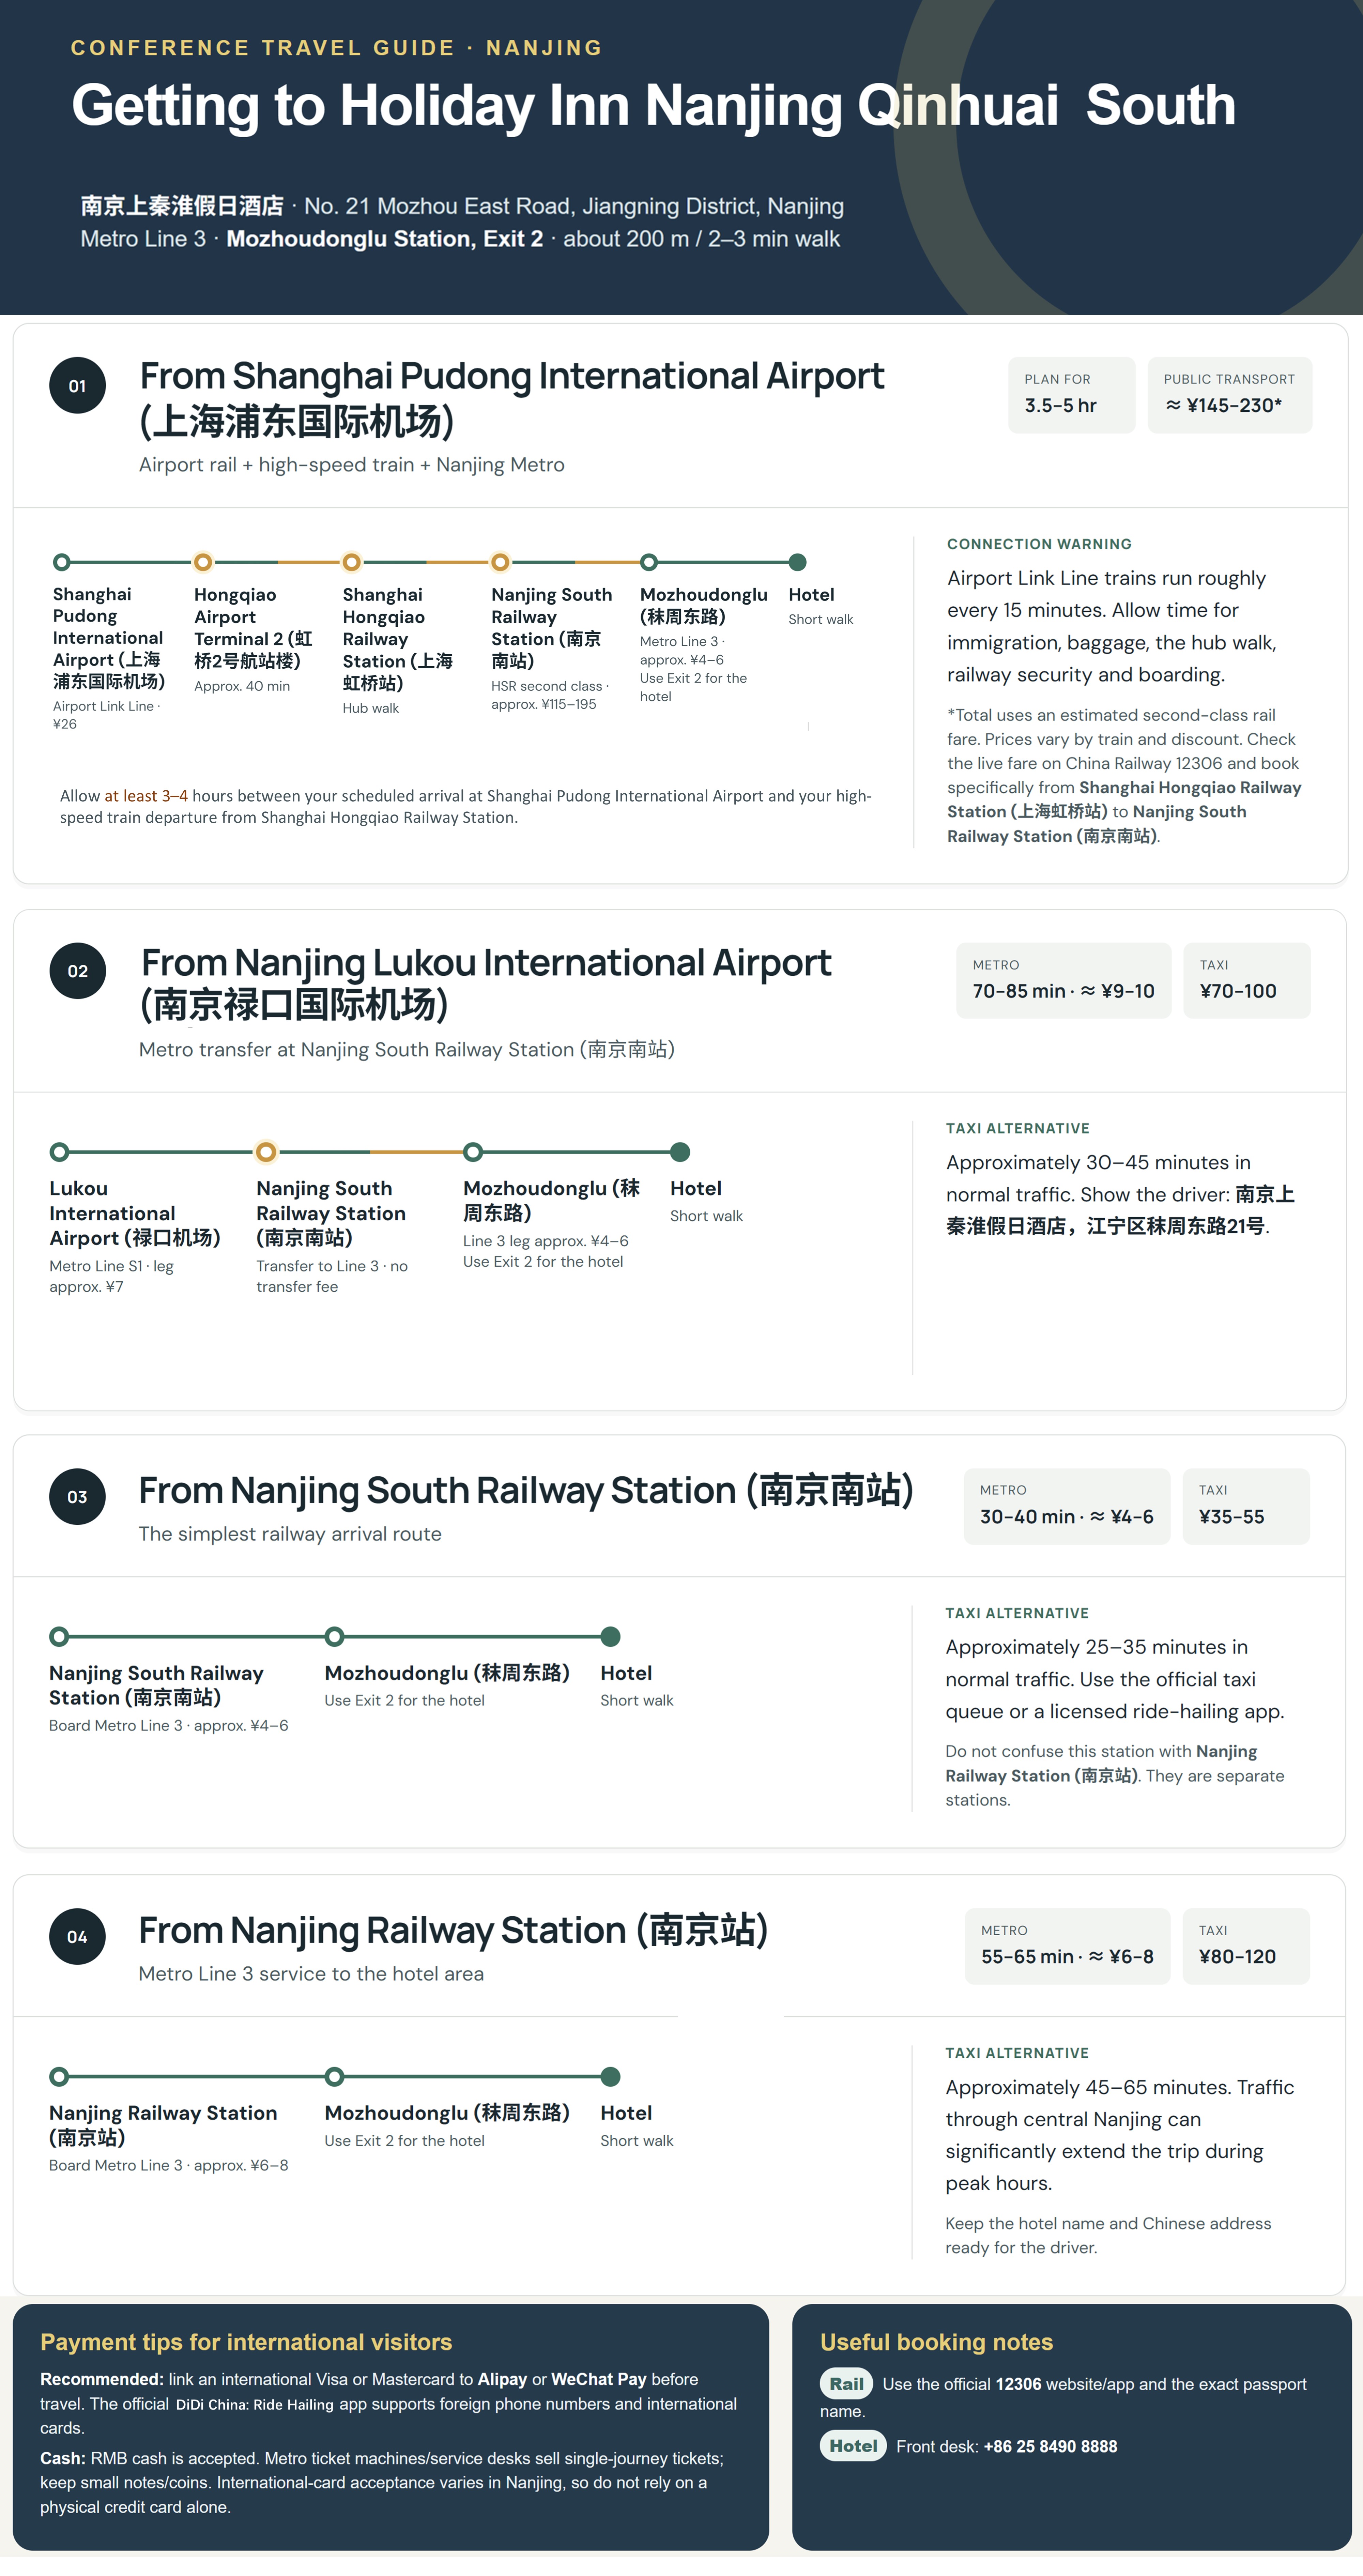The height and width of the screenshot is (2576, 1363).
Task: Click the highlighted "at least 3–4" text
Action: point(146,796)
